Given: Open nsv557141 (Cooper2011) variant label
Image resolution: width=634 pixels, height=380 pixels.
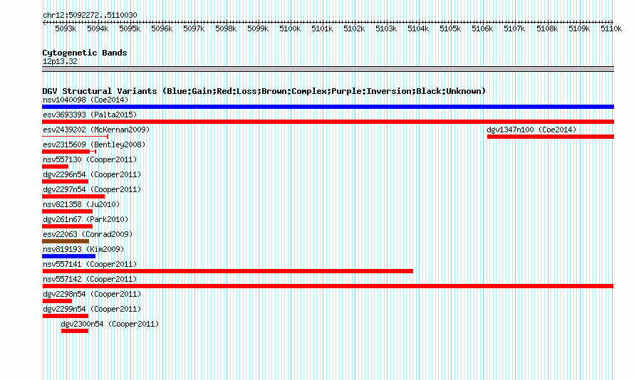Looking at the screenshot, I should pyautogui.click(x=90, y=264).
